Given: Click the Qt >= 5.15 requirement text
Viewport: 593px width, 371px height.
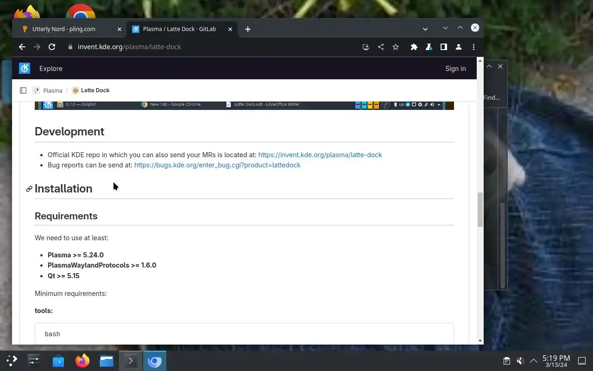Looking at the screenshot, I should click(63, 276).
